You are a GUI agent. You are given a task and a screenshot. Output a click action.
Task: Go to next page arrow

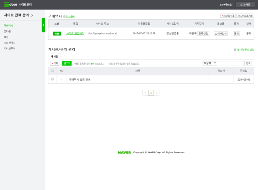pos(157,93)
